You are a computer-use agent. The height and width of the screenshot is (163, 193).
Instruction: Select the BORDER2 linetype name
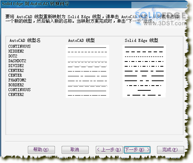pos(16,85)
